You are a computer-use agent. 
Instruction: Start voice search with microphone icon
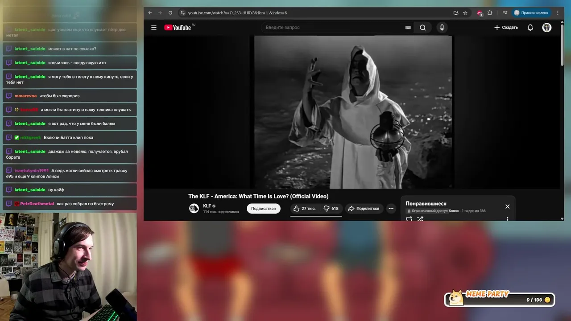click(442, 28)
